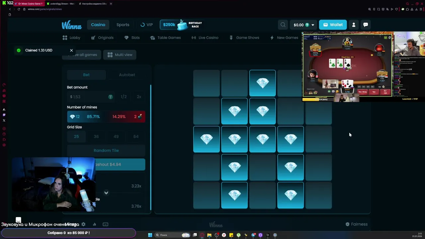Halve the bet with 1/2
The height and width of the screenshot is (239, 425).
coord(124,97)
